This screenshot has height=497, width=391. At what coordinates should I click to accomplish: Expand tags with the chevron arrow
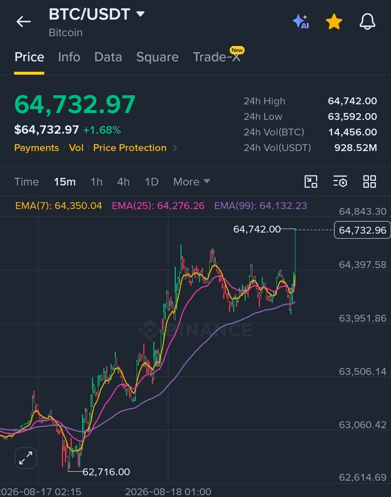pyautogui.click(x=175, y=148)
